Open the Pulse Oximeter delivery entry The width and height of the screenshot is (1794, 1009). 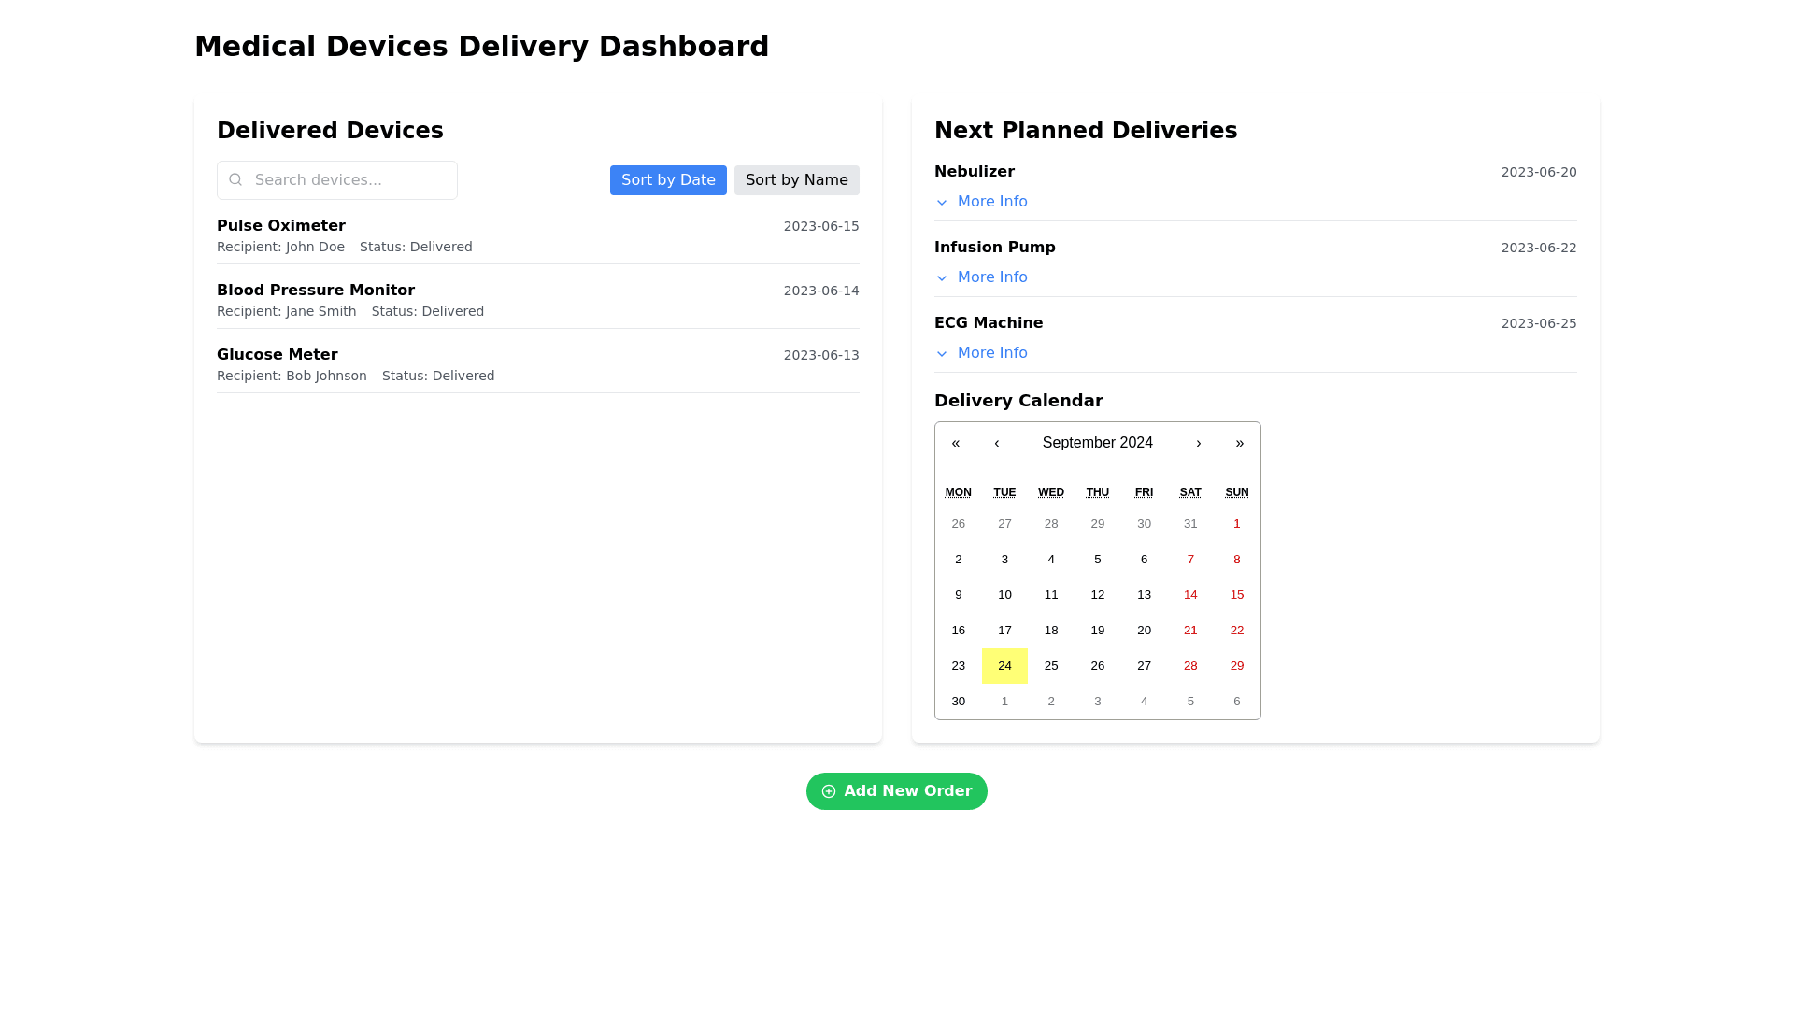point(281,226)
